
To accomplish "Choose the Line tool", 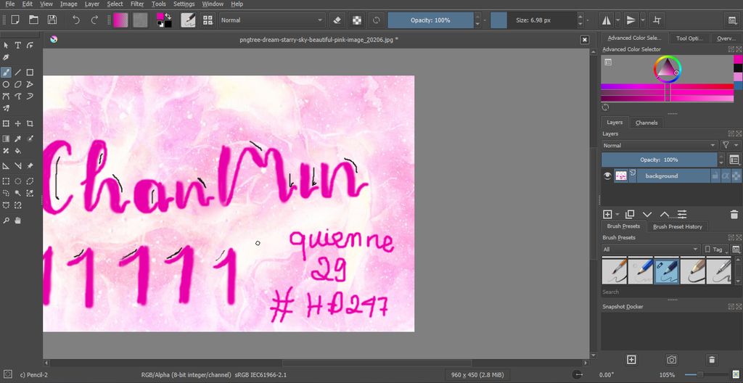I will (17, 73).
